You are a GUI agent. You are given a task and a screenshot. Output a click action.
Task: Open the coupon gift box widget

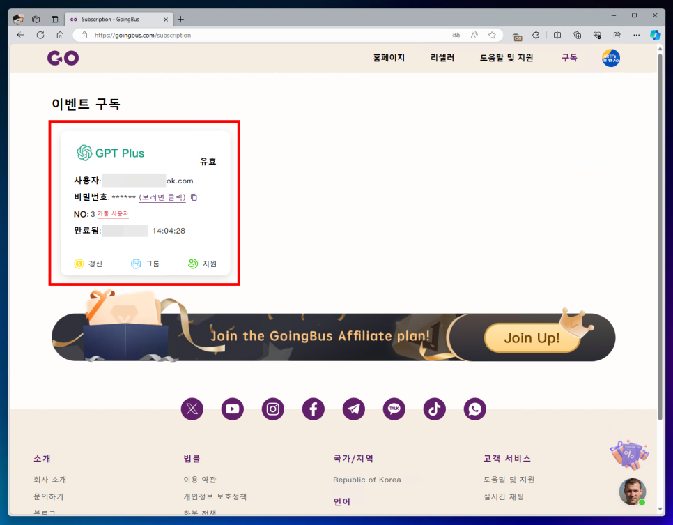[629, 455]
